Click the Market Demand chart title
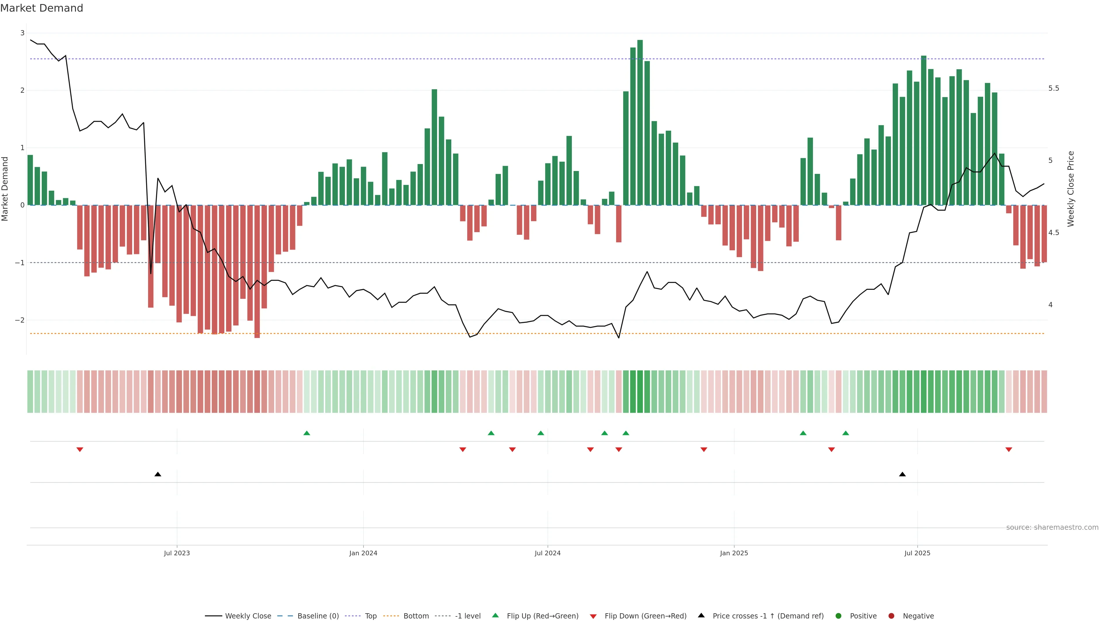Viewport: 1113px width, 626px height. tap(41, 8)
